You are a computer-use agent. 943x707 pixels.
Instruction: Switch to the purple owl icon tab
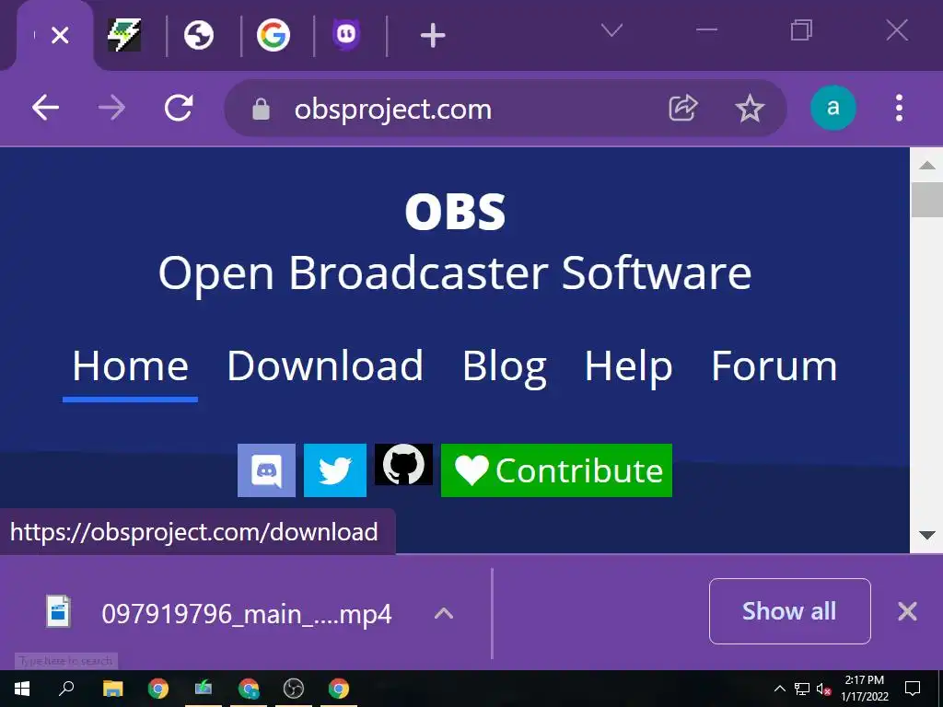point(346,34)
